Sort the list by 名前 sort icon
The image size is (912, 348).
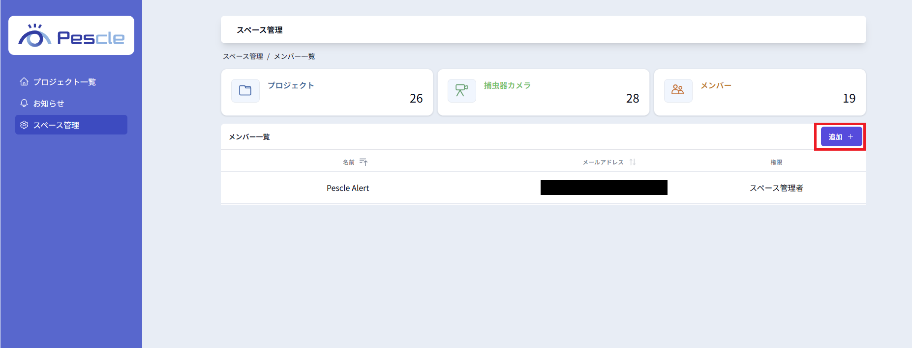[364, 162]
